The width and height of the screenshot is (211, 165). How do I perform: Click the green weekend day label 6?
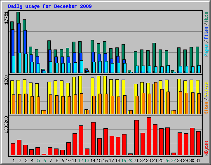tap(45, 160)
